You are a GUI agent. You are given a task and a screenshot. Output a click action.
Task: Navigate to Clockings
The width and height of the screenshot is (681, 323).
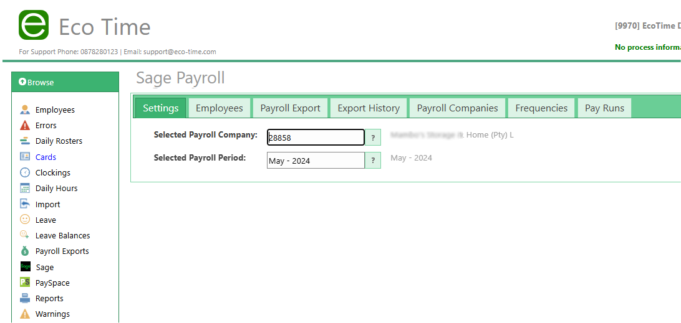click(x=52, y=172)
